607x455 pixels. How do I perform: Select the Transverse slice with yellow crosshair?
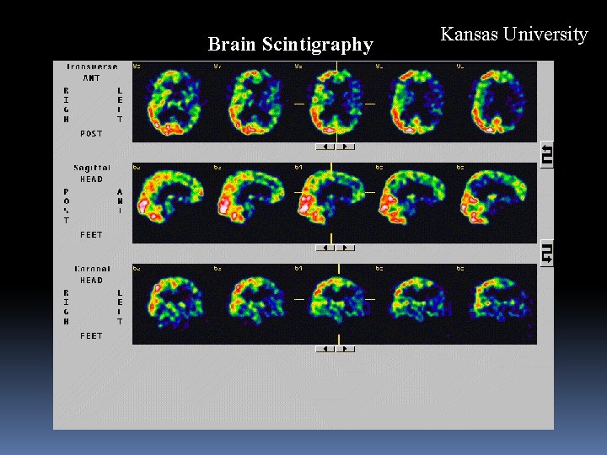coord(335,102)
